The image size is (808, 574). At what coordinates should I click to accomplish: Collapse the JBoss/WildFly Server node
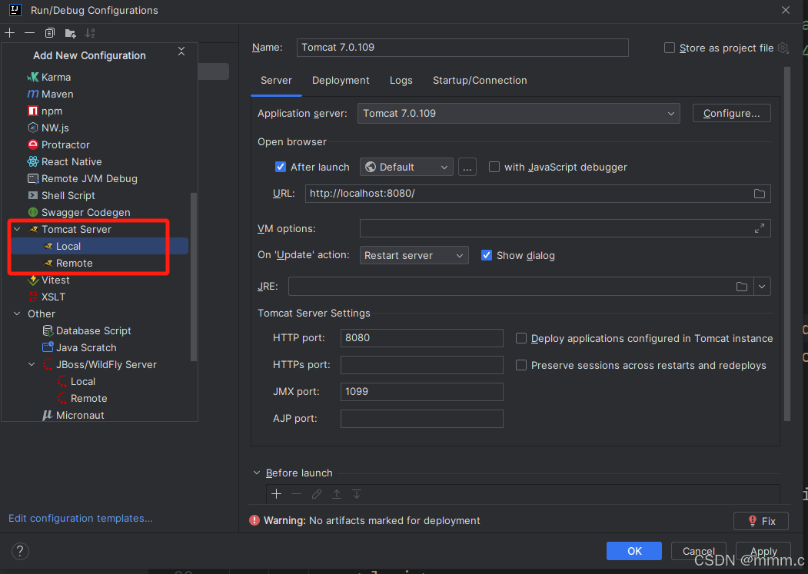pos(32,365)
